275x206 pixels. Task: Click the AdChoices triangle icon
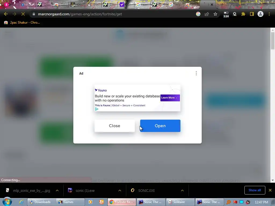click(x=97, y=109)
